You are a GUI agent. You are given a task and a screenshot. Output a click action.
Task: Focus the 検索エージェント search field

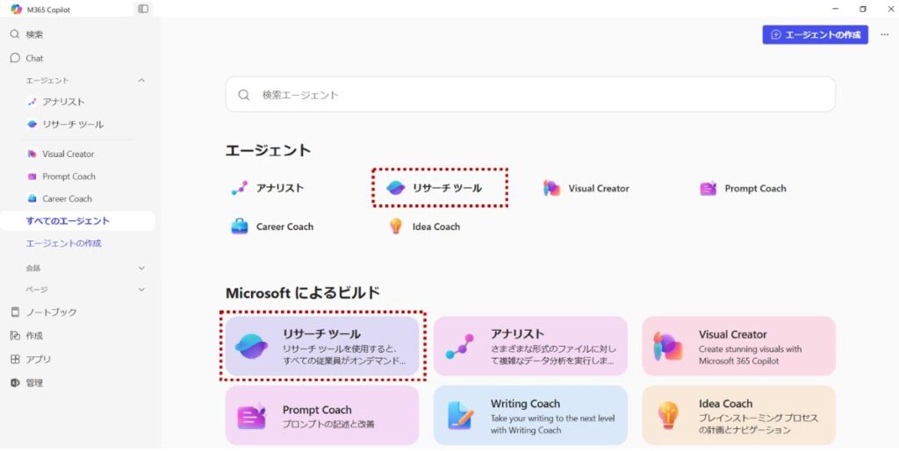click(x=530, y=95)
